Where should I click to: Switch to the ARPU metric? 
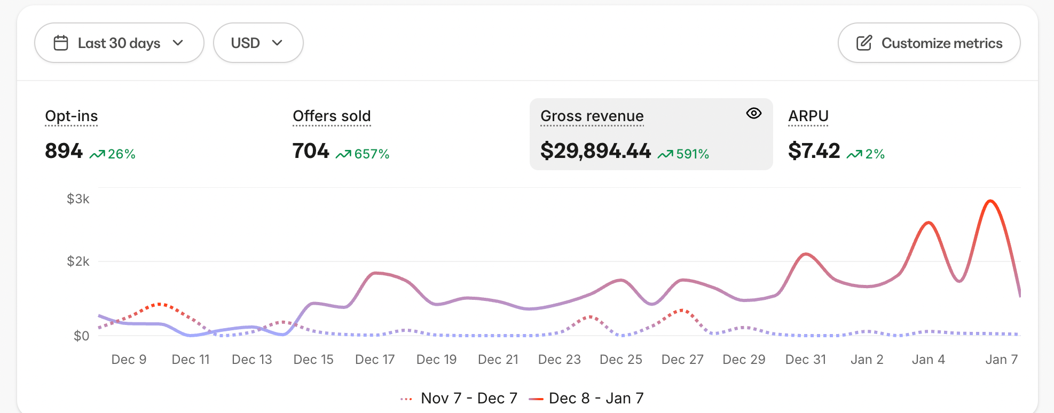pos(808,116)
